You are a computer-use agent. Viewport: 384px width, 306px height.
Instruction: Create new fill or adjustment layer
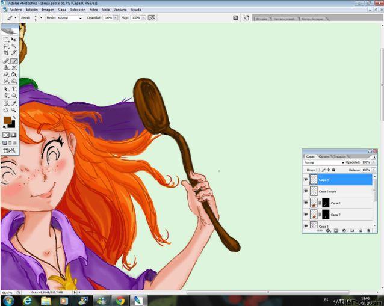(x=344, y=231)
